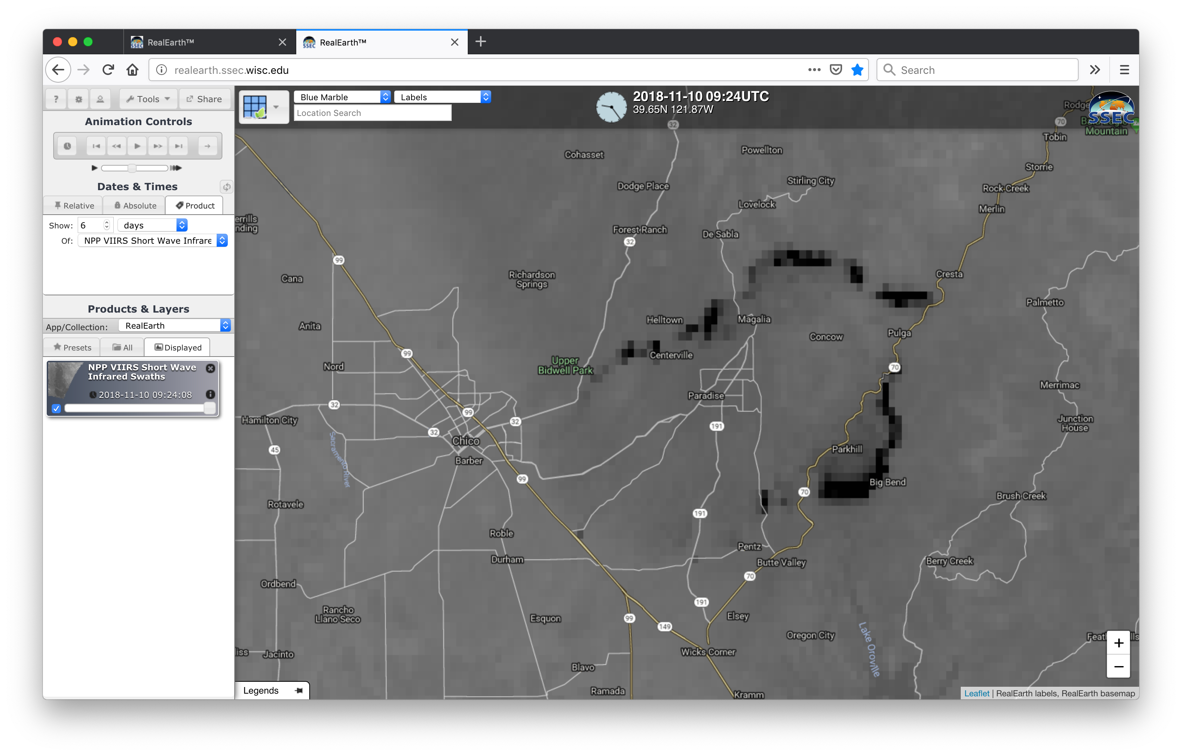The width and height of the screenshot is (1182, 756).
Task: Switch to the Absolute tab
Action: coord(135,205)
